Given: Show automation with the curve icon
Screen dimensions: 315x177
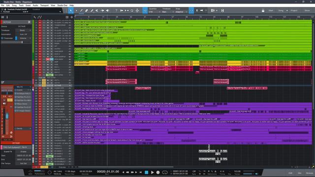Looking at the screenshot, I should click(40, 17).
